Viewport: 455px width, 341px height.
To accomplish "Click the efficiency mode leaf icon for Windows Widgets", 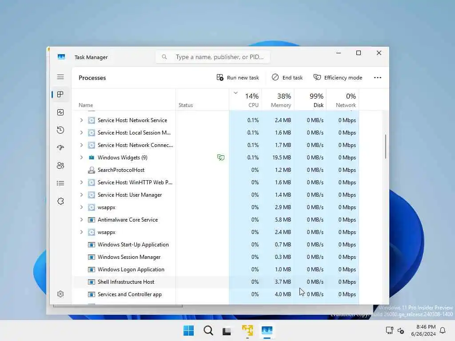I will (220, 158).
